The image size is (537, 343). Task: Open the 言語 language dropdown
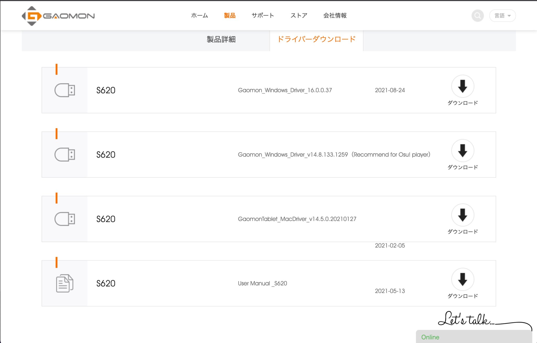[502, 16]
